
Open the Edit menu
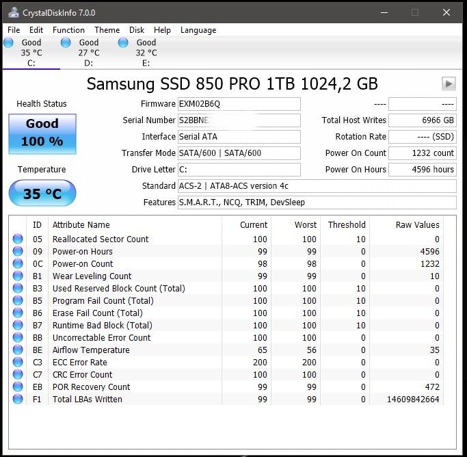coord(36,30)
